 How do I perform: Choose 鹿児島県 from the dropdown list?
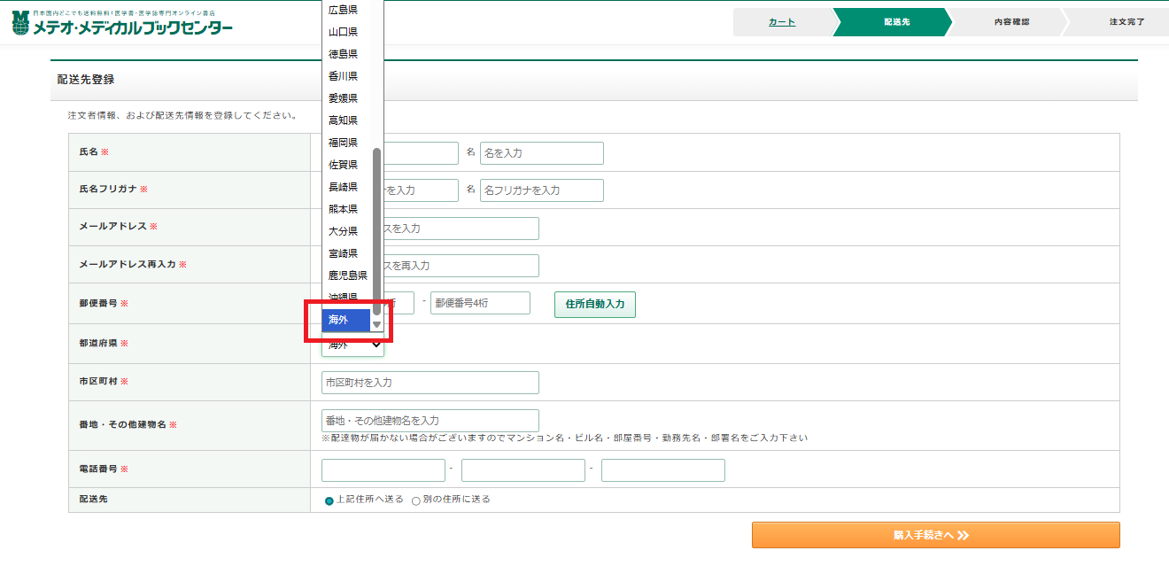click(347, 275)
